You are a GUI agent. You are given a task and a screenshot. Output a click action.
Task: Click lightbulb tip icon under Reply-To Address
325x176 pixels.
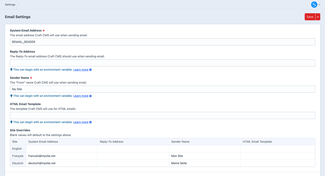[11, 70]
